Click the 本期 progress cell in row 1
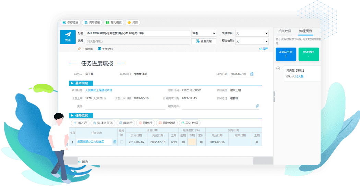This screenshot has width=360, height=188. (192, 142)
